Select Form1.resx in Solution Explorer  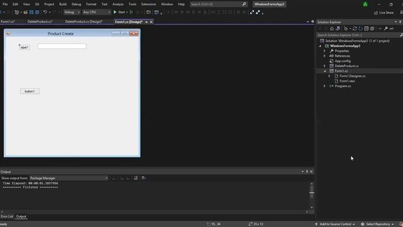click(347, 81)
